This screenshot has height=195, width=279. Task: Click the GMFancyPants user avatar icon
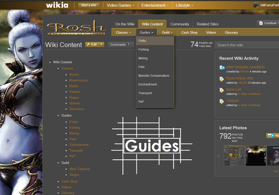click(x=256, y=5)
